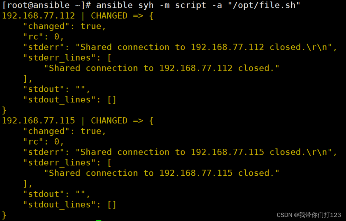
Task: Click the second host 192.168.77.115 CHANGED header
Action: pos(78,121)
